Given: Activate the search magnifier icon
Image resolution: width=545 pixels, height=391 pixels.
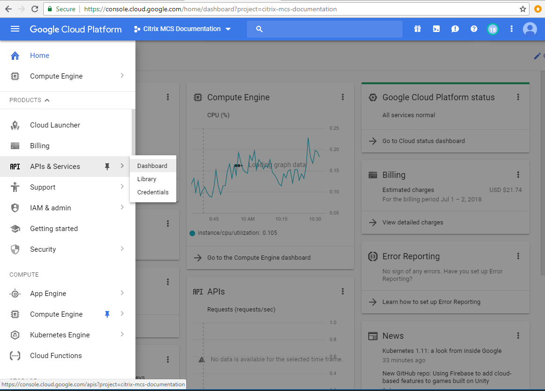Looking at the screenshot, I should tap(259, 29).
